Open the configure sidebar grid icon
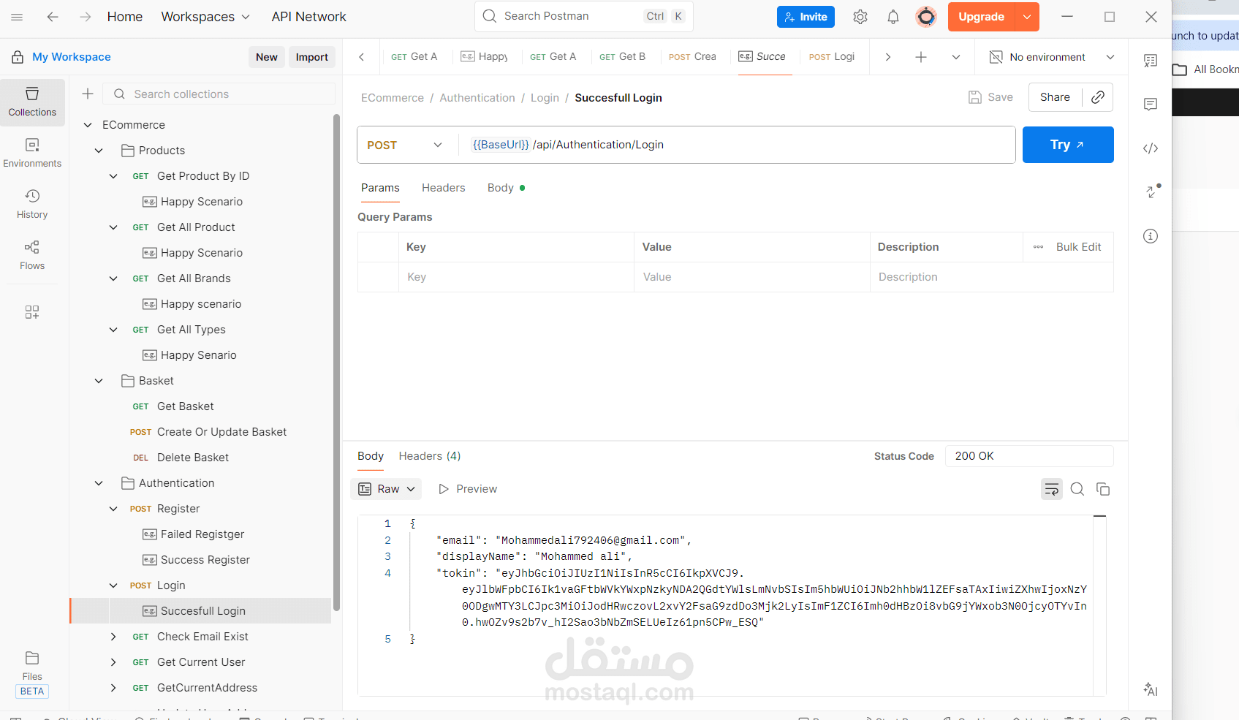Viewport: 1239px width, 720px height. pyautogui.click(x=32, y=312)
